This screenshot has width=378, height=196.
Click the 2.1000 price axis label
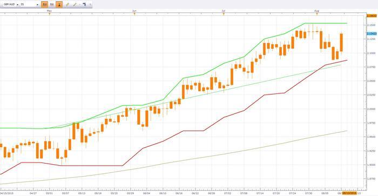[x=372, y=53]
